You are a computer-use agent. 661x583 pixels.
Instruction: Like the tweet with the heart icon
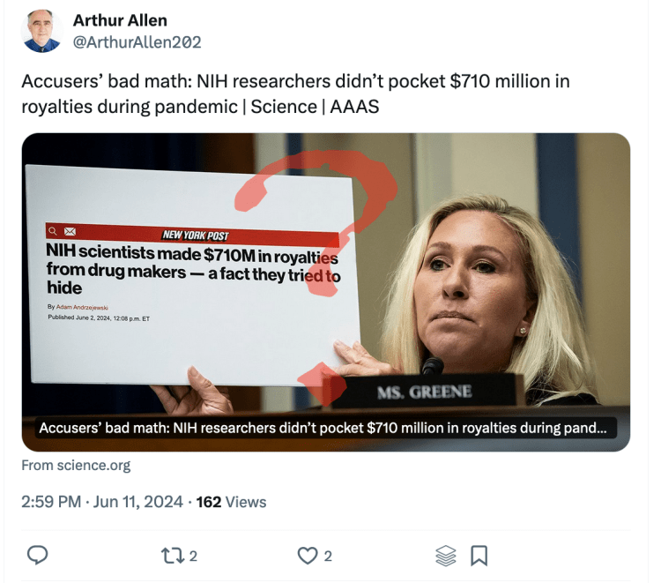307,555
